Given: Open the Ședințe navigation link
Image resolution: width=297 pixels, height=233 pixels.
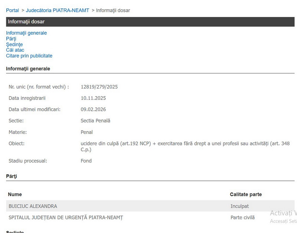Looking at the screenshot, I should (x=14, y=44).
